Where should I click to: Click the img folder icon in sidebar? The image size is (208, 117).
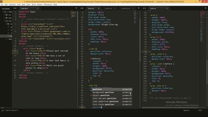click(x=6, y=18)
